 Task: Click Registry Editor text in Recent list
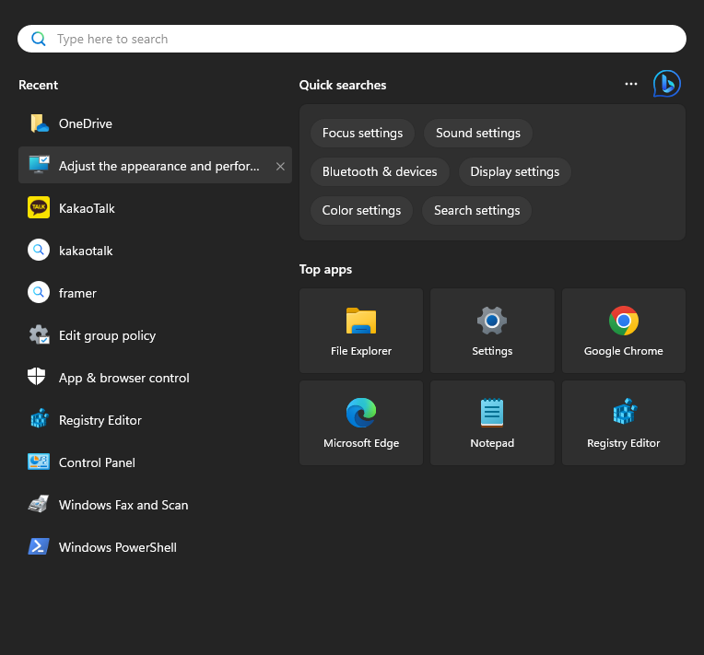pos(100,421)
